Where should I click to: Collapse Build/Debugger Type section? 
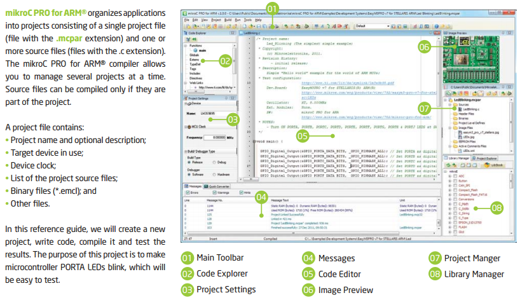click(186, 151)
